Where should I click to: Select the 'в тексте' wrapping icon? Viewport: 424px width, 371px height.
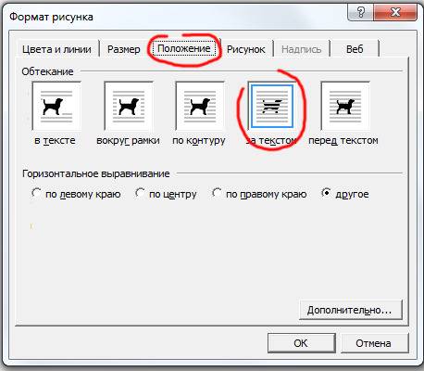click(x=56, y=106)
